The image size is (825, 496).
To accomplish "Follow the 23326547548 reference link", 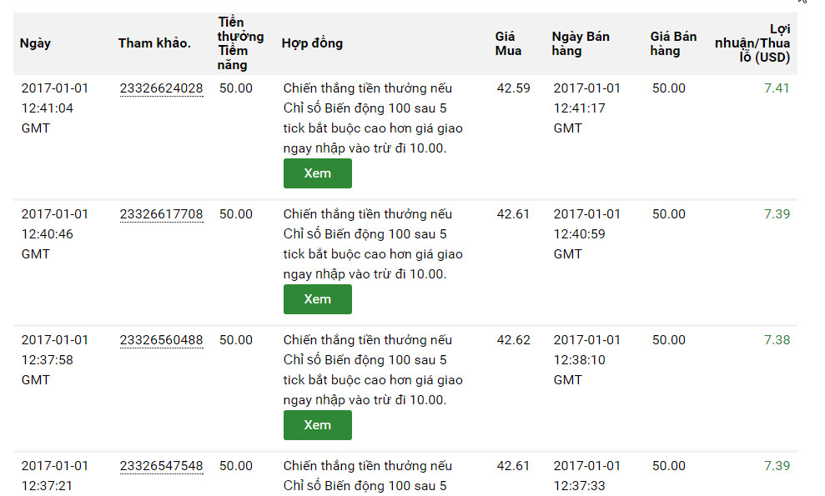I will [161, 466].
